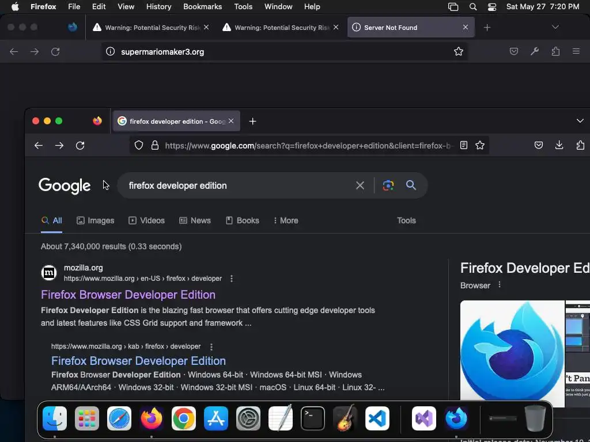Open more options beside Browser label
The width and height of the screenshot is (590, 442).
click(500, 285)
